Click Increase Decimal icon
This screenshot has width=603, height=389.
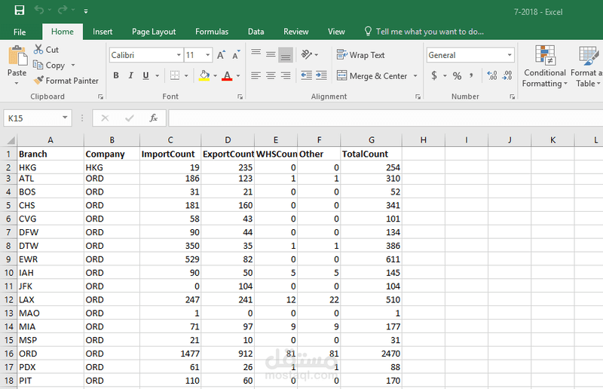[492, 75]
